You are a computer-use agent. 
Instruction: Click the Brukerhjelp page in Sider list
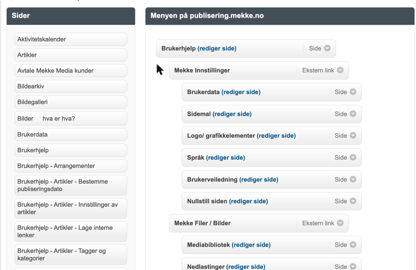[x=71, y=150]
